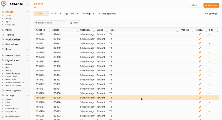
Task: Click Add new view
Action: [107, 14]
